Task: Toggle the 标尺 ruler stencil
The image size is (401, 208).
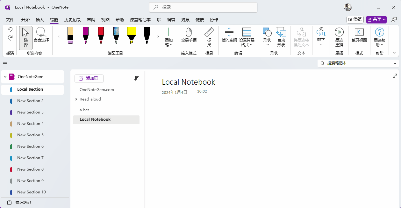Action: (209, 37)
